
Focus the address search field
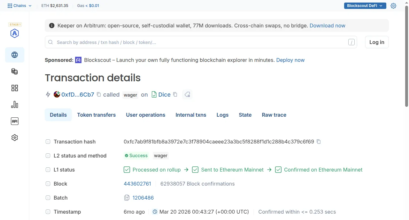pyautogui.click(x=201, y=42)
